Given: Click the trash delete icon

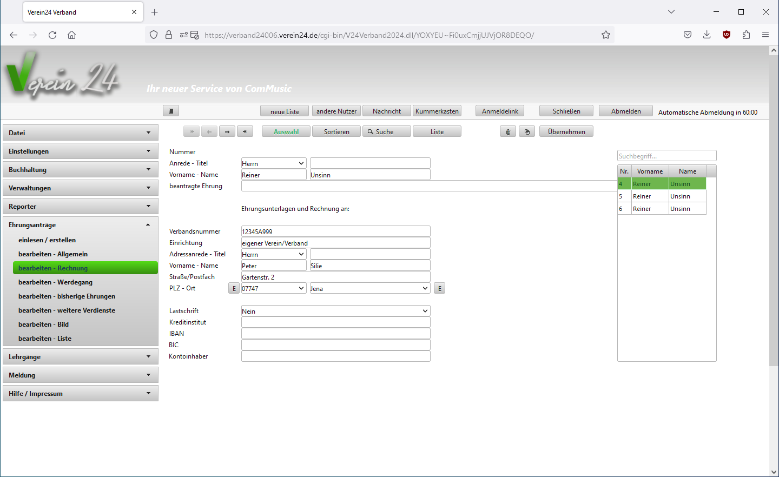Looking at the screenshot, I should point(507,131).
